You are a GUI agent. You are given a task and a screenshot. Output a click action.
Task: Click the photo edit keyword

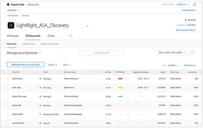tap(17, 105)
